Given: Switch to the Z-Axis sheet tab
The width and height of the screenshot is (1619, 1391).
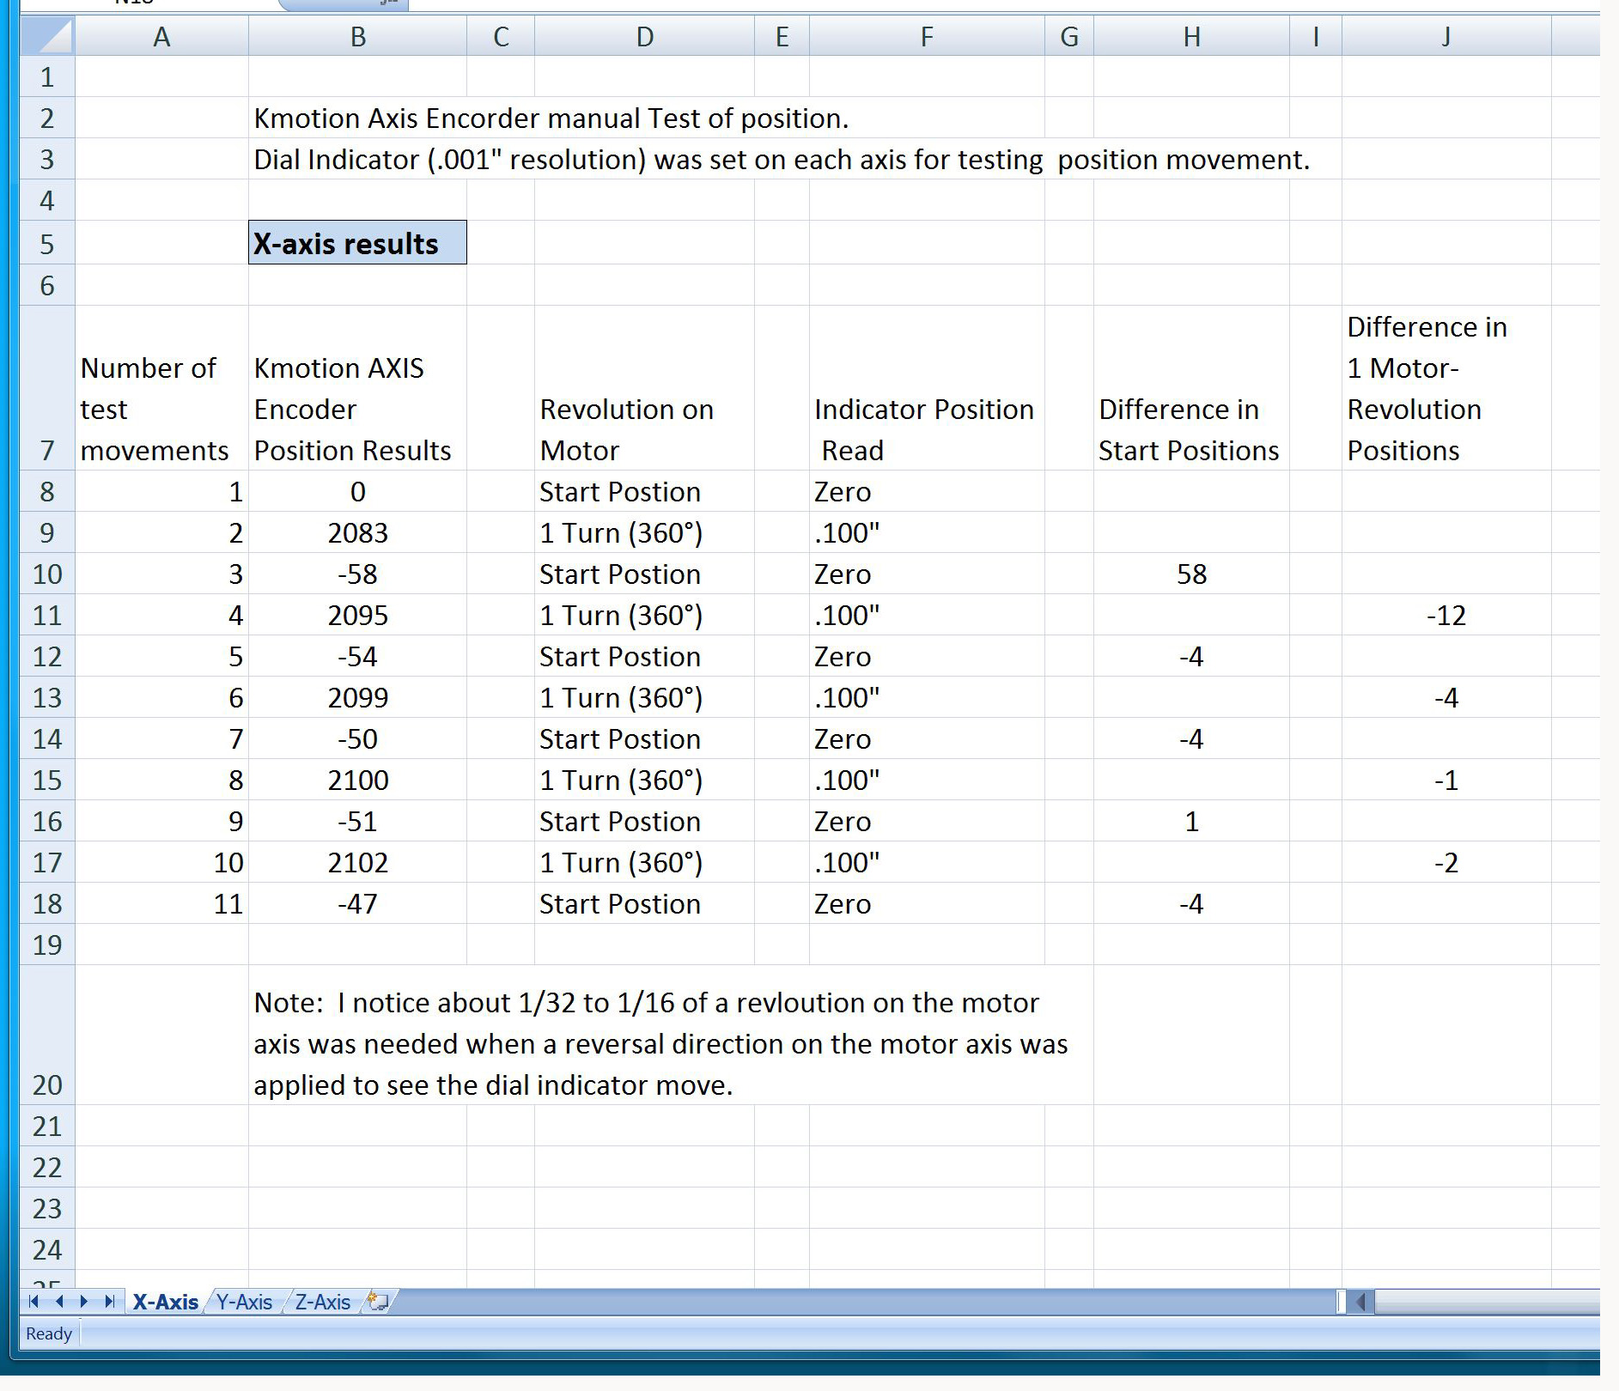Looking at the screenshot, I should pos(323,1302).
